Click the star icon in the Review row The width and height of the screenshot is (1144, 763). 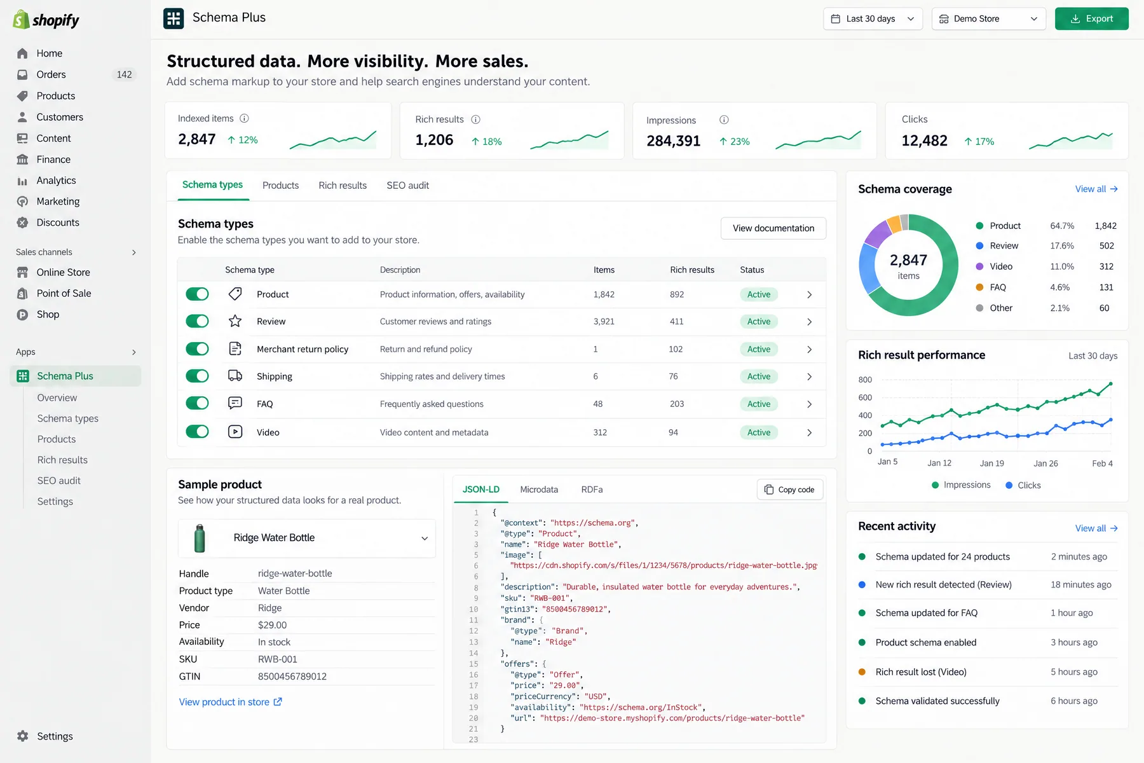(x=235, y=321)
